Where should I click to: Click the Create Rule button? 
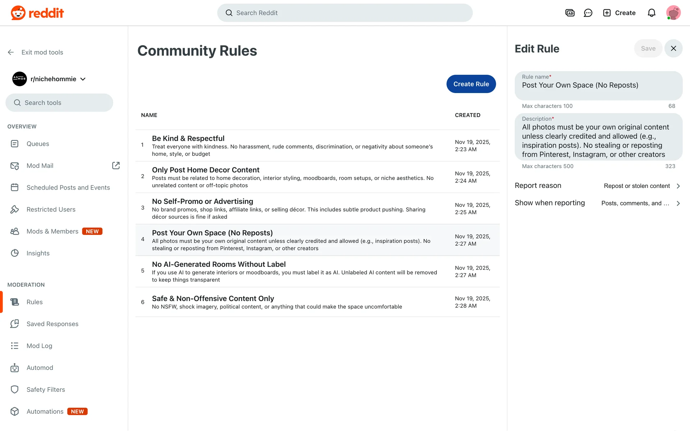coord(471,84)
